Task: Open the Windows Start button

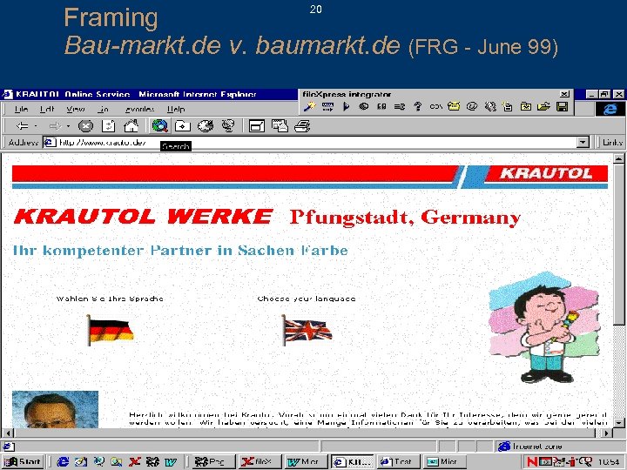Action: (23, 461)
